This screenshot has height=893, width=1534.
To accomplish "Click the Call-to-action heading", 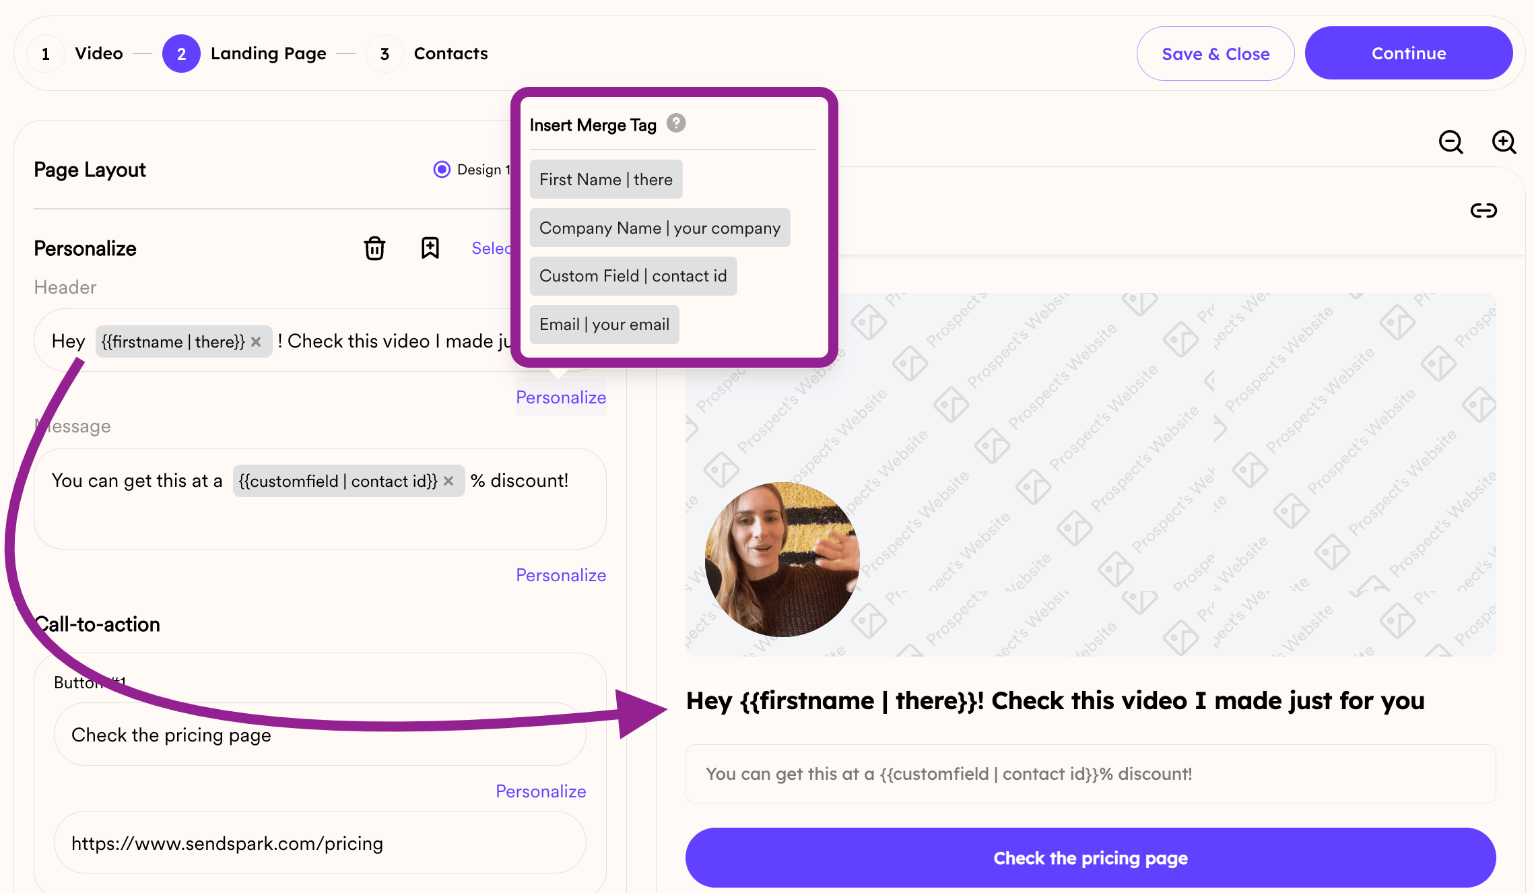I will click(x=98, y=624).
